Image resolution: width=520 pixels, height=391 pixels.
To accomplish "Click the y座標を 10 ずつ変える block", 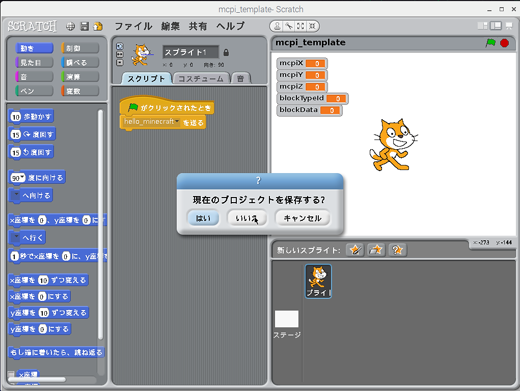I will 48,313.
